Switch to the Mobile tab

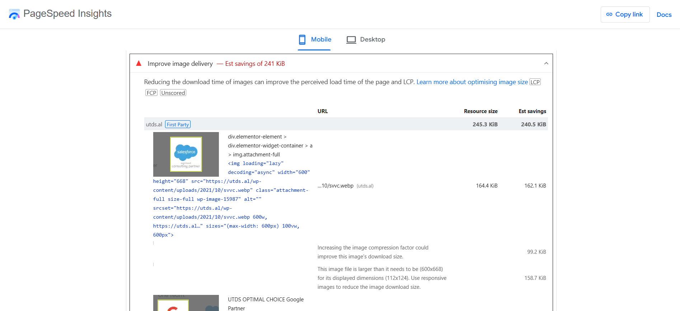(314, 40)
